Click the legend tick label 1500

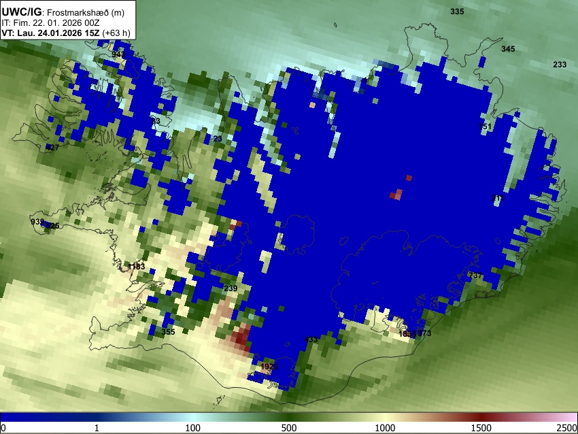click(481, 428)
